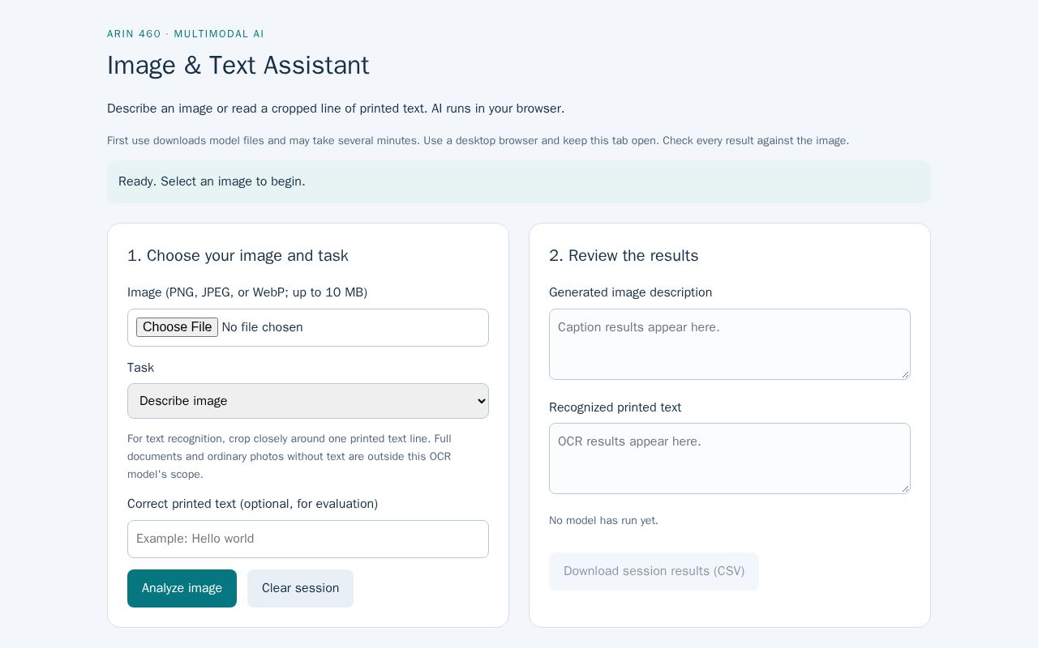Focus the Correct printed text input field
Viewport: 1038px width, 648px height.
[308, 539]
